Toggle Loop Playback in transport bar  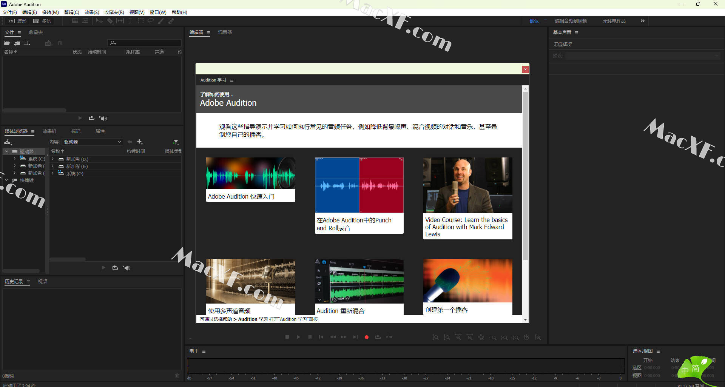click(x=378, y=337)
